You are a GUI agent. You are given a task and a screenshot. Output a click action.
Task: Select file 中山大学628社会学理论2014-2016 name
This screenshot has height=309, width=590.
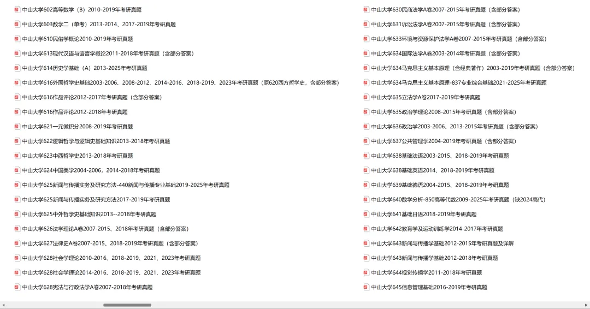[x=111, y=272]
